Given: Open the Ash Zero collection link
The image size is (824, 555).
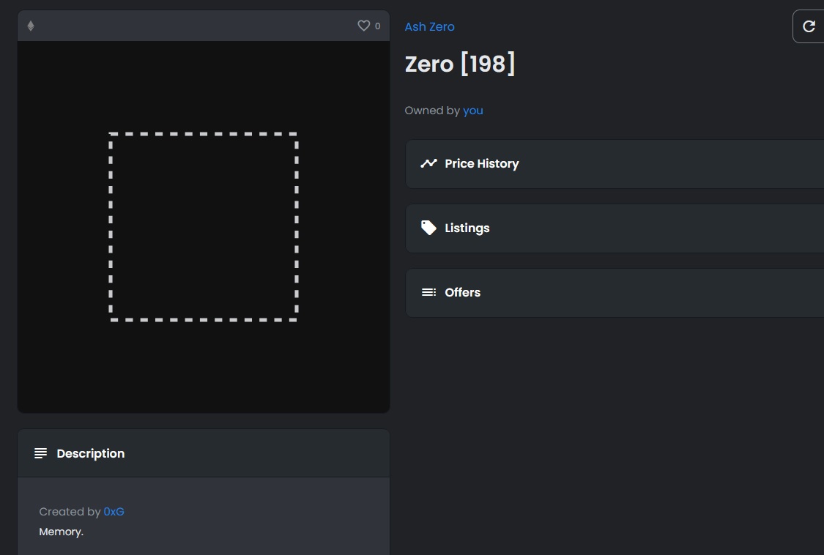Looking at the screenshot, I should click(x=429, y=27).
